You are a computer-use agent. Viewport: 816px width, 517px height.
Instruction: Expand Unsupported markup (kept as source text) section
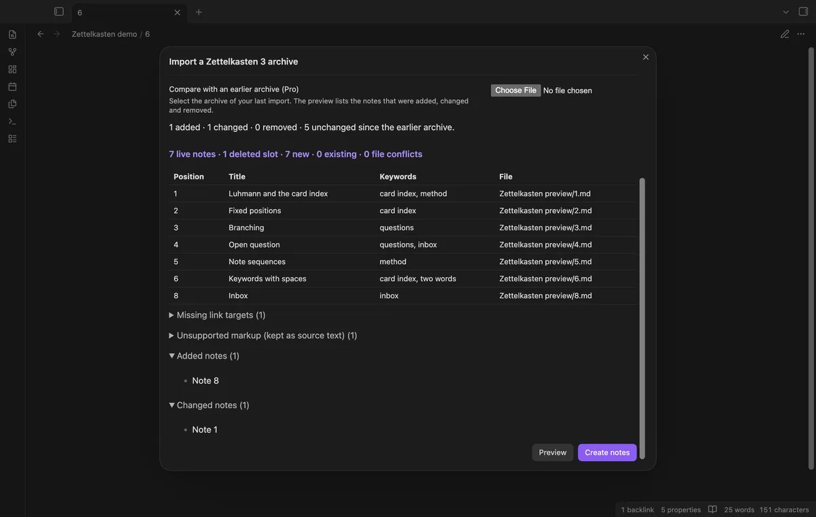[263, 335]
